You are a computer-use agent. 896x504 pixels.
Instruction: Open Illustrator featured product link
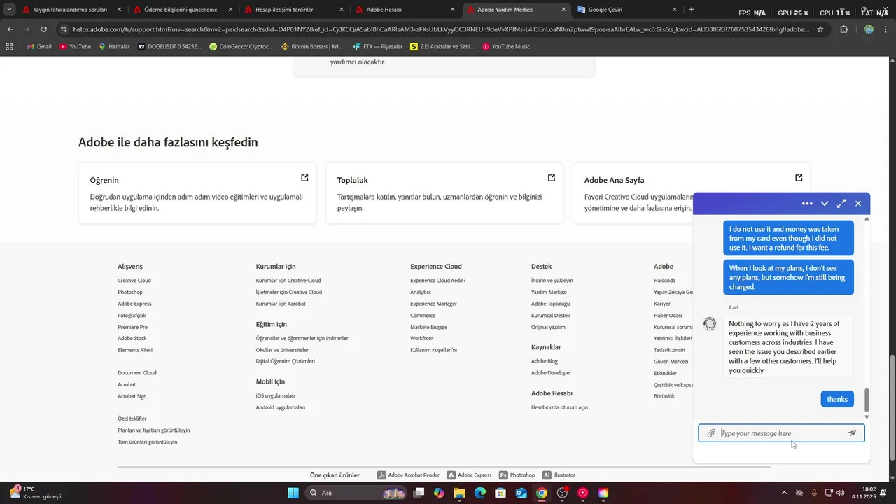tap(559, 475)
